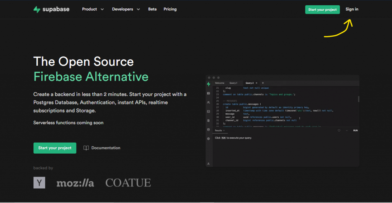The image size is (392, 203).
Task: Open the SQL terminal icon in editor sidebar
Action: pyautogui.click(x=209, y=111)
